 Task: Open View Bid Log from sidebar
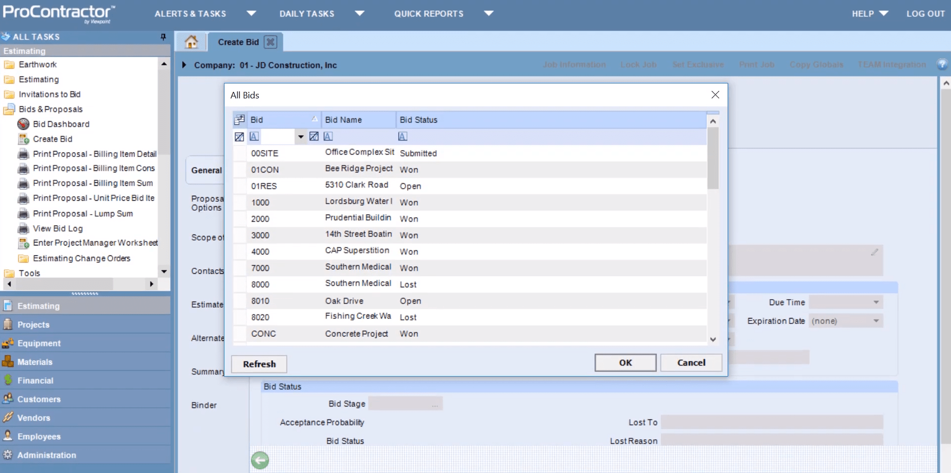point(58,229)
